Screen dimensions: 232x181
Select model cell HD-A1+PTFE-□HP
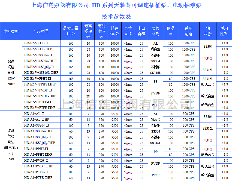41,178
